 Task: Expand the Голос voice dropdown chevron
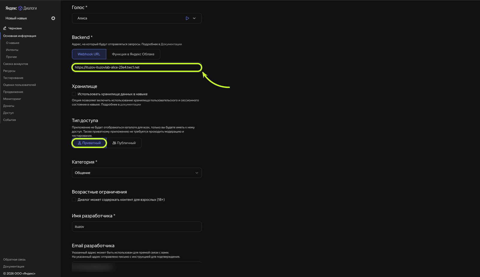pos(194,18)
